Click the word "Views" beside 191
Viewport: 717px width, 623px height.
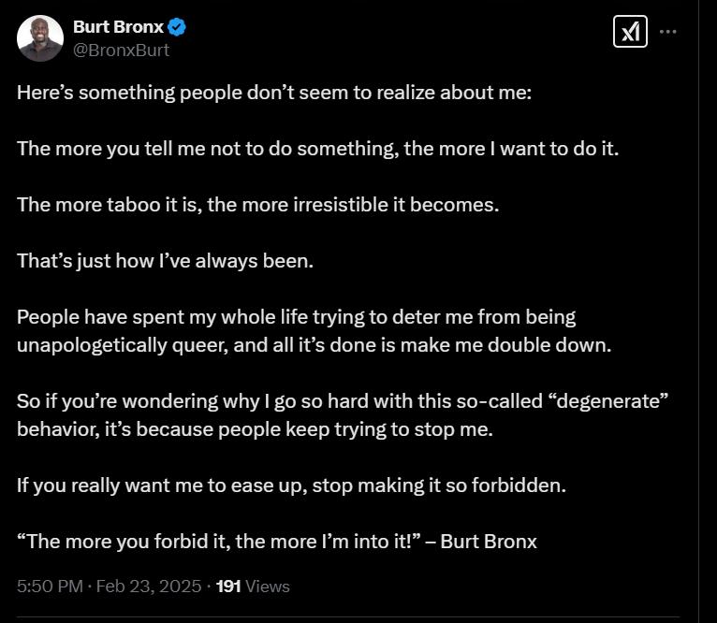click(x=268, y=586)
